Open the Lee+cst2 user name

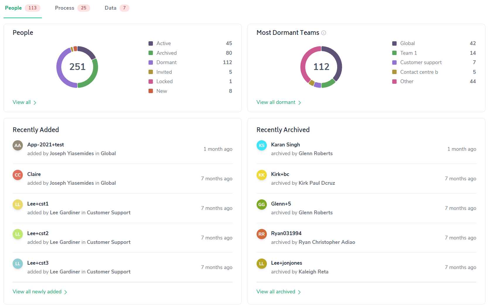[x=38, y=233]
